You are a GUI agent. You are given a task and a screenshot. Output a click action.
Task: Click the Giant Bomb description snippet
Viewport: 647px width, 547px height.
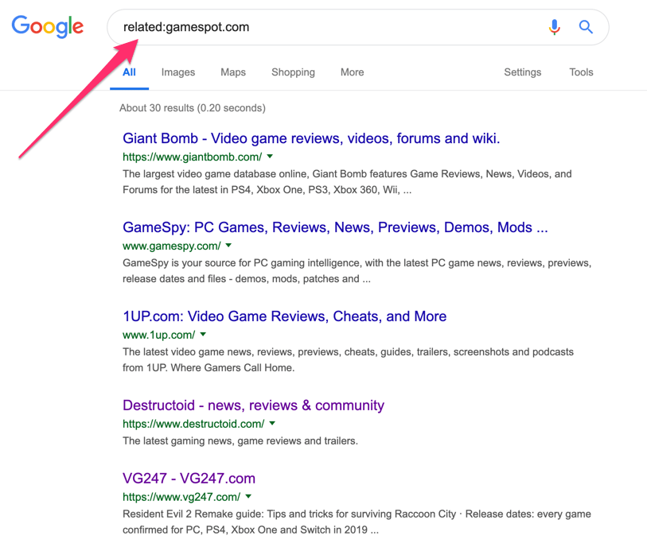(347, 182)
